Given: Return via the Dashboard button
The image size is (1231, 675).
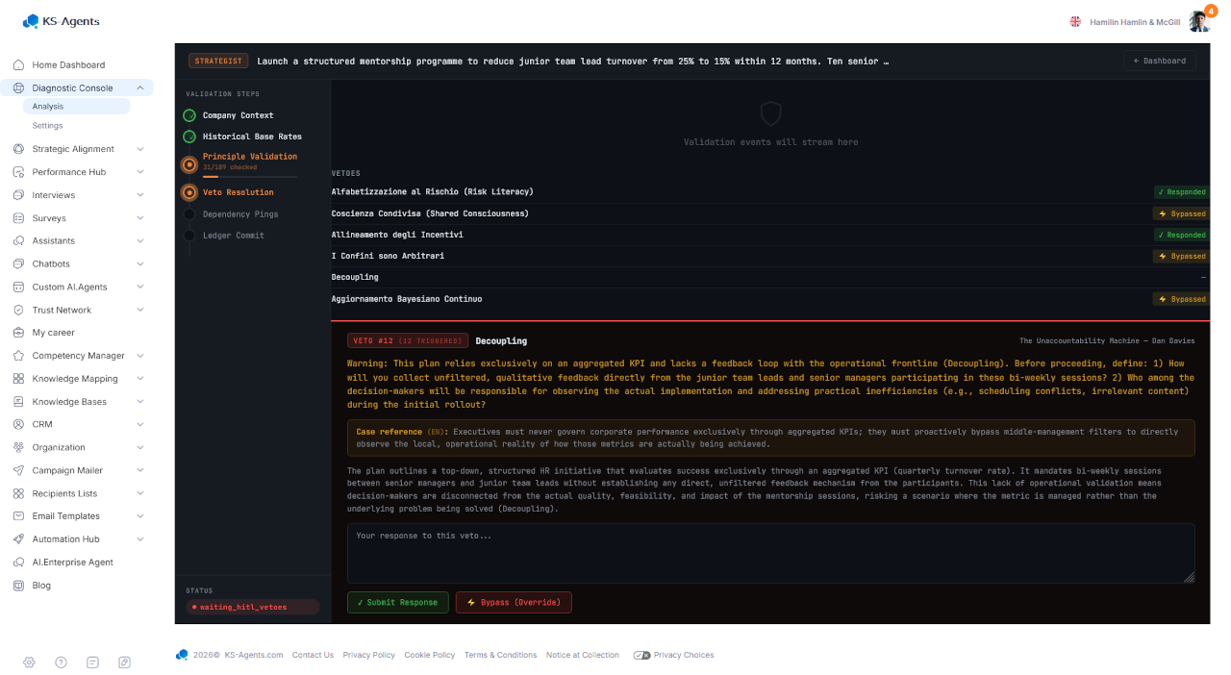Looking at the screenshot, I should (x=1159, y=61).
